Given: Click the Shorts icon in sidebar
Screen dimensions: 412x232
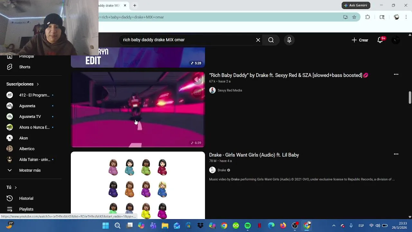Looking at the screenshot, I should pos(10,67).
